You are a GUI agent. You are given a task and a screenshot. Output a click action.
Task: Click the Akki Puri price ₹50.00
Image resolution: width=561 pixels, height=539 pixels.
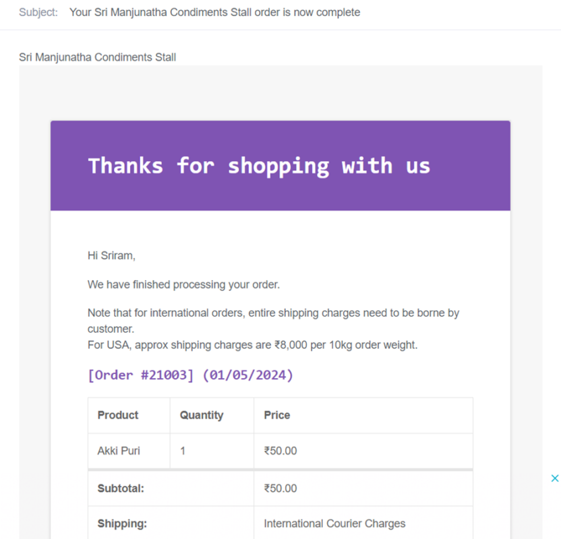[x=280, y=451]
